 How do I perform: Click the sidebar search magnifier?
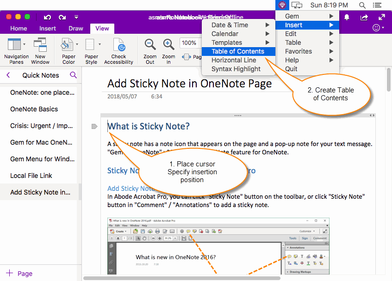click(x=73, y=75)
